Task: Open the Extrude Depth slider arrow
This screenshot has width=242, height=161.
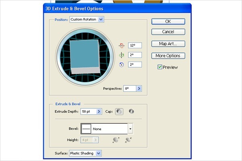Action: tap(99, 111)
